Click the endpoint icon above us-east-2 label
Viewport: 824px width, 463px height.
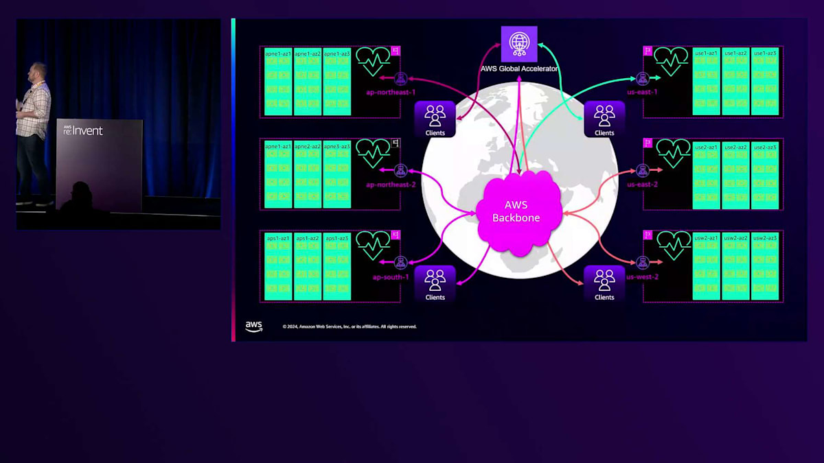642,171
